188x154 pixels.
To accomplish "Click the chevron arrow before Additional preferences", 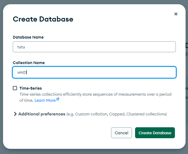I will tap(15, 114).
